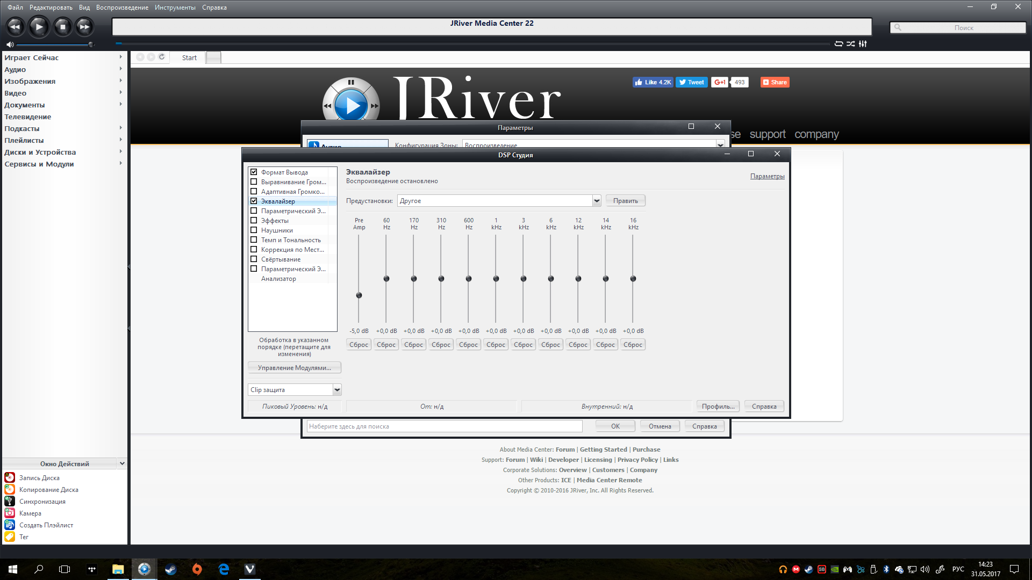The width and height of the screenshot is (1032, 580).
Task: Click the Facebook Like 4.2K button
Action: click(x=653, y=82)
